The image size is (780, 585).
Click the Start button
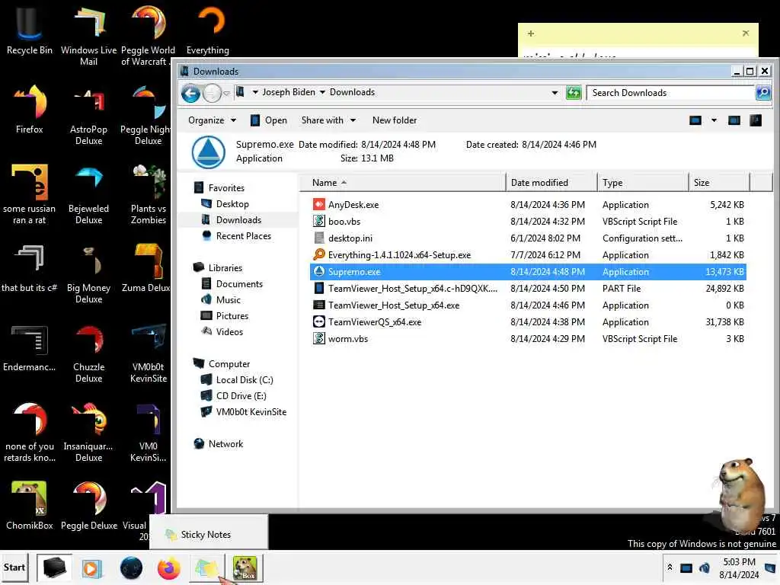[14, 567]
